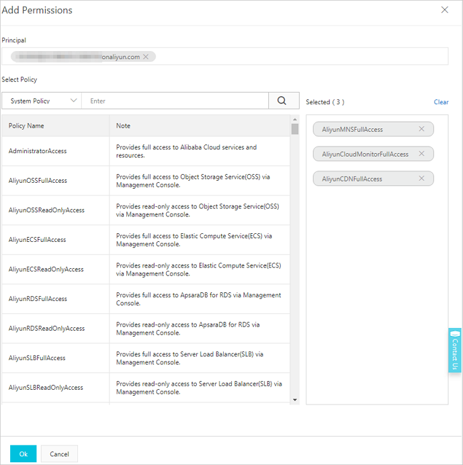Remove the onaliyun.com principal tag
463x465 pixels.
(146, 56)
